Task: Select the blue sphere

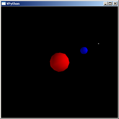Action: (84, 50)
